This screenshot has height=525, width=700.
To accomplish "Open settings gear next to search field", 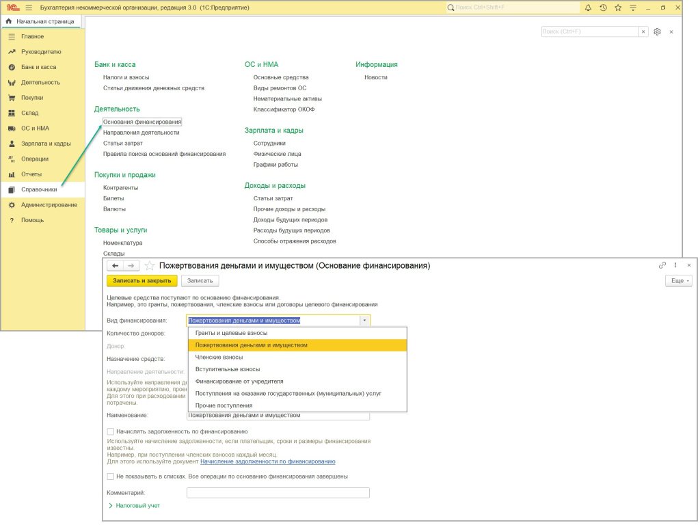I will click(657, 32).
